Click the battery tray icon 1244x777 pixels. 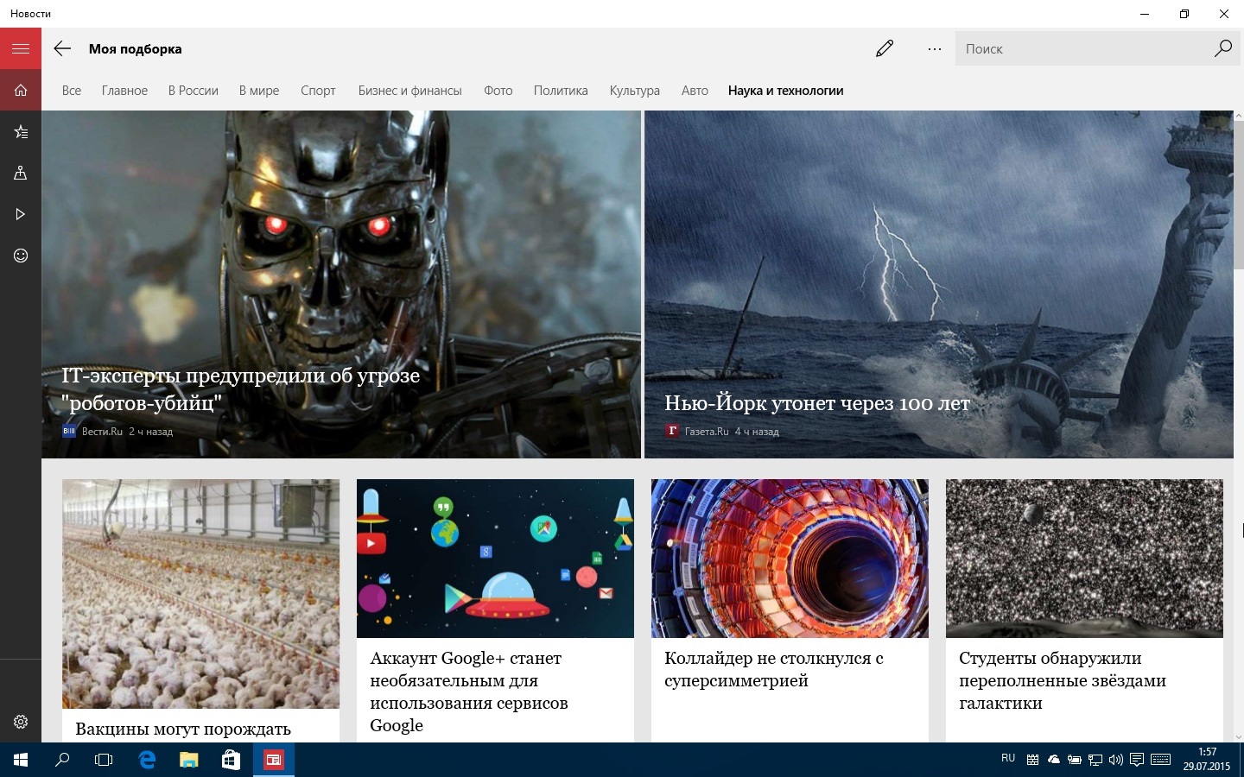(x=1075, y=760)
